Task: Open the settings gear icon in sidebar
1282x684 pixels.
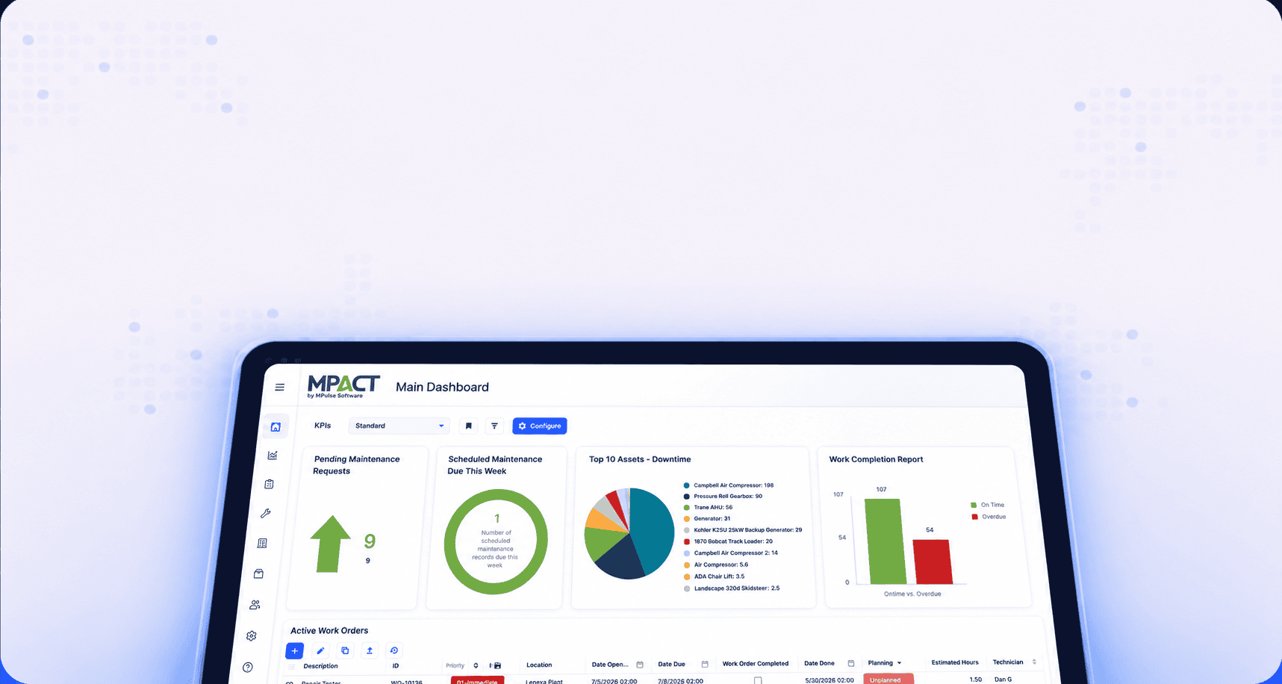Action: [x=252, y=635]
